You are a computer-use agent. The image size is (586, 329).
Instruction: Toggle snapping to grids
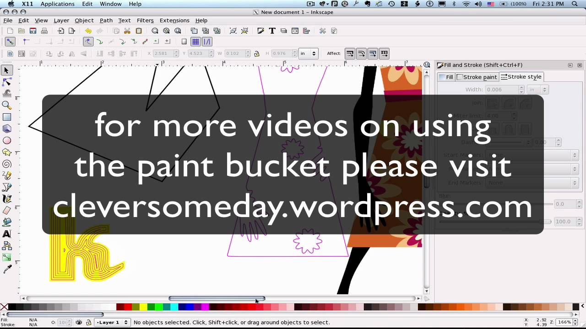195,42
